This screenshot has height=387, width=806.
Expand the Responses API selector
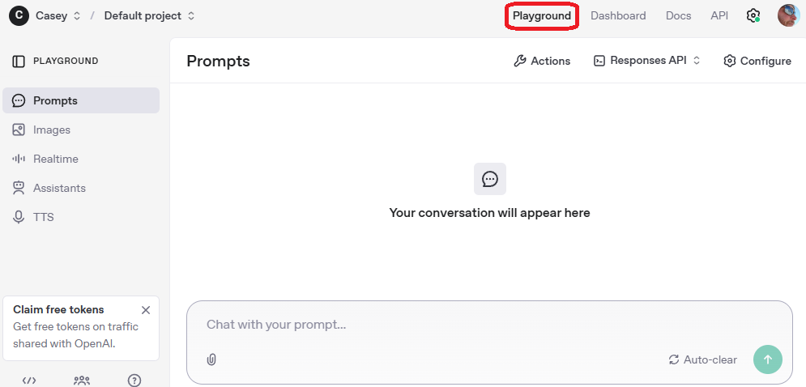click(647, 61)
